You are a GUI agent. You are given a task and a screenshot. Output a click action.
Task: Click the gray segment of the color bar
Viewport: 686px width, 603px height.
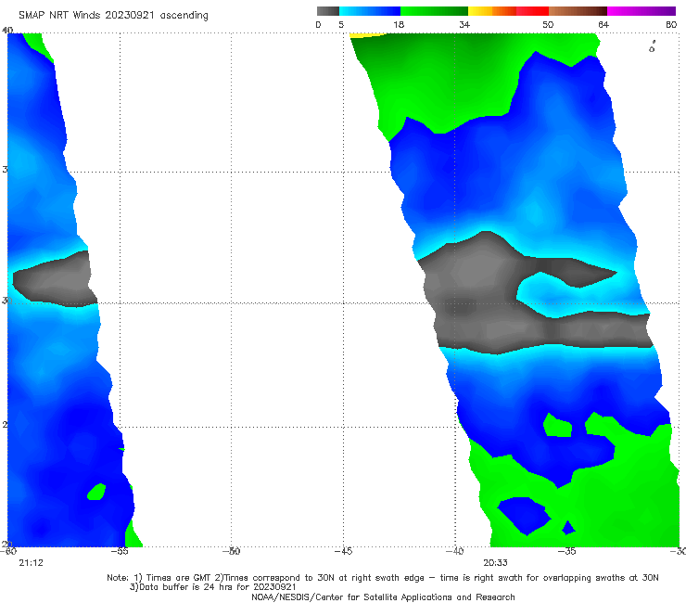[x=327, y=11]
